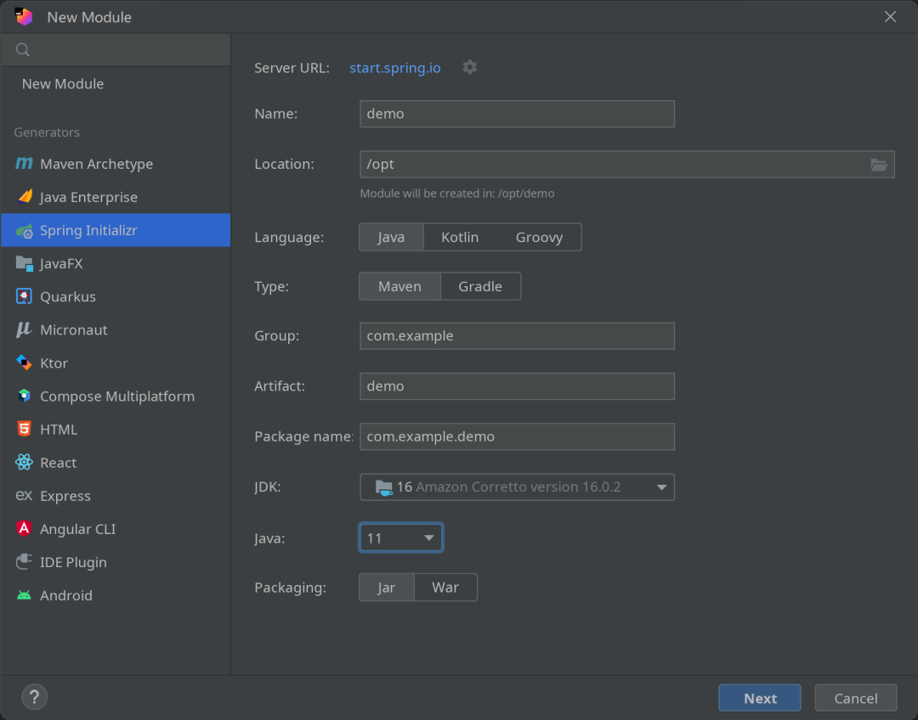This screenshot has height=720, width=918.
Task: Open the JDK dropdown
Action: (x=517, y=487)
